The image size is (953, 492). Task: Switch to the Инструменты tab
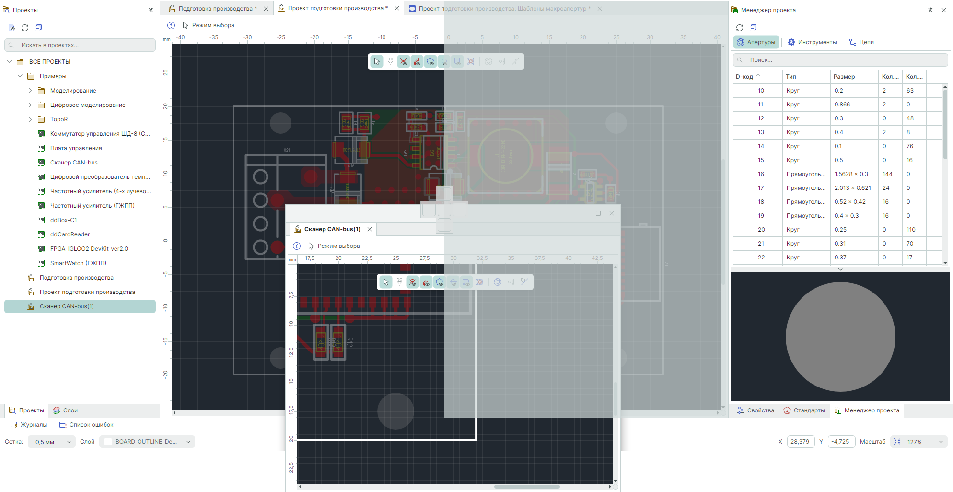pos(812,42)
